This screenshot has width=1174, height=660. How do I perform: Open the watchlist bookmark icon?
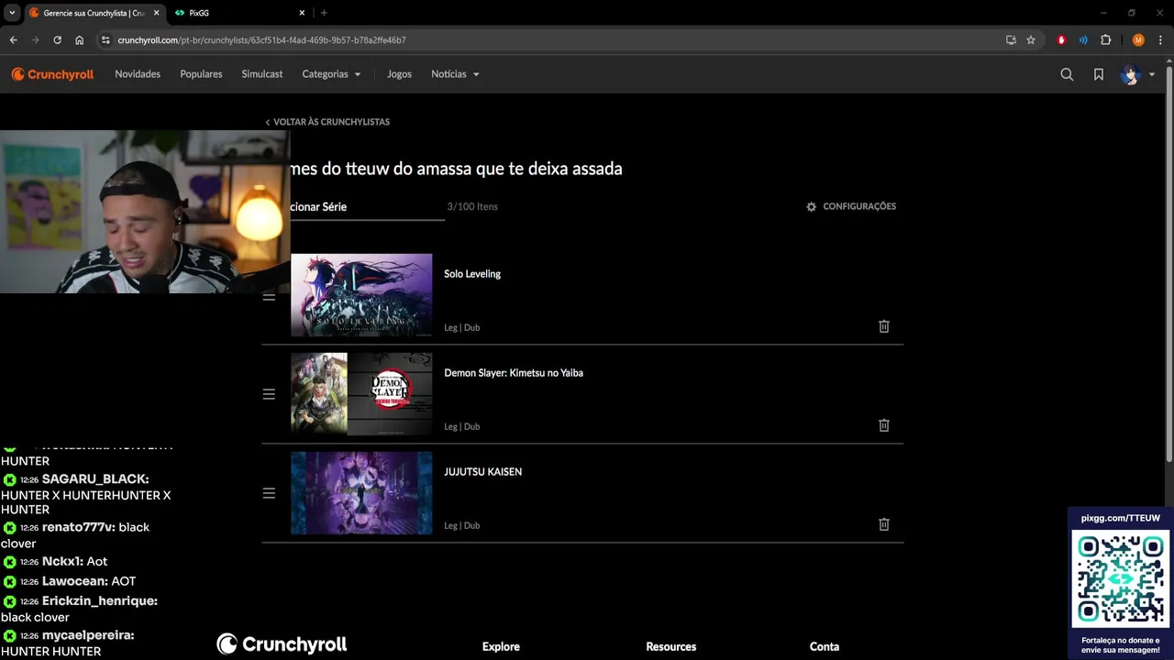click(1098, 74)
